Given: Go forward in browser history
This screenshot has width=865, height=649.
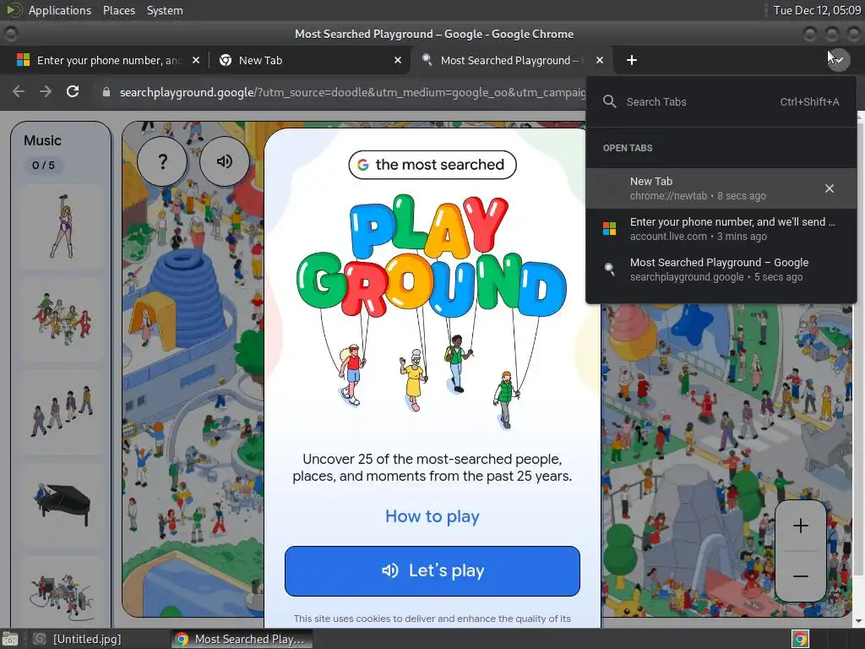Looking at the screenshot, I should 46,91.
